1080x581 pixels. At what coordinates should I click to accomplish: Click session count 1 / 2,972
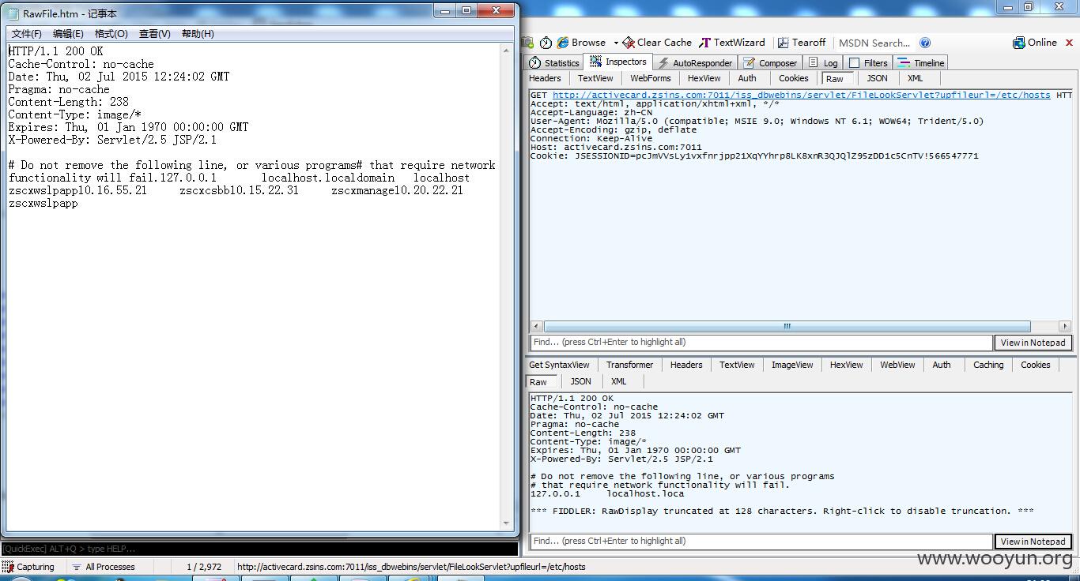204,567
